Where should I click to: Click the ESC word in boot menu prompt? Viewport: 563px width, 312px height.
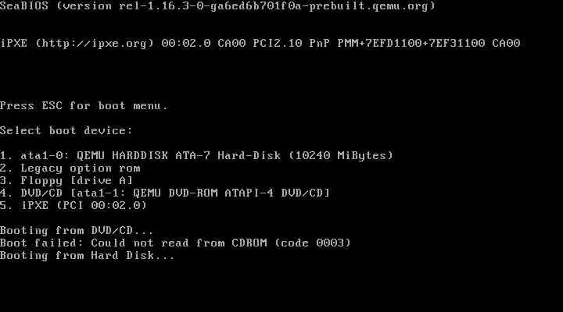[52, 105]
